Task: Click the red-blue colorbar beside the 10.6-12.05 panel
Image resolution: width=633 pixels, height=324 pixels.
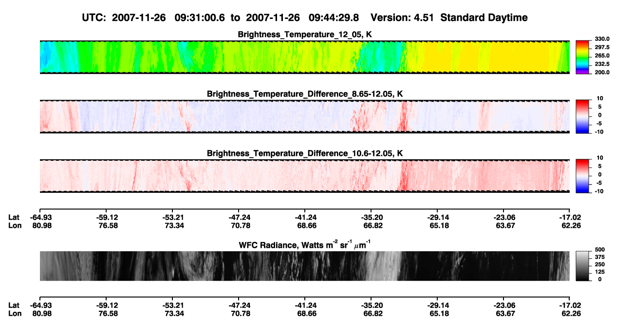Action: 582,176
